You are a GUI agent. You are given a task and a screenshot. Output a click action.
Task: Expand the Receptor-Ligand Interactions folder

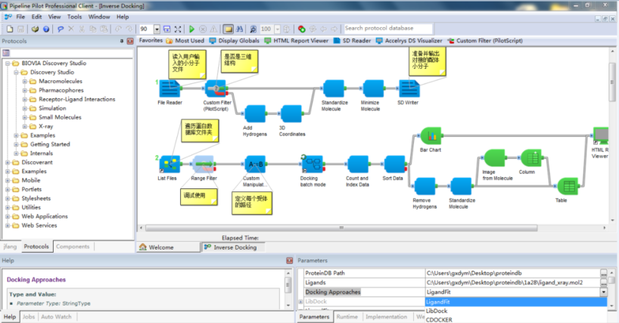point(24,99)
